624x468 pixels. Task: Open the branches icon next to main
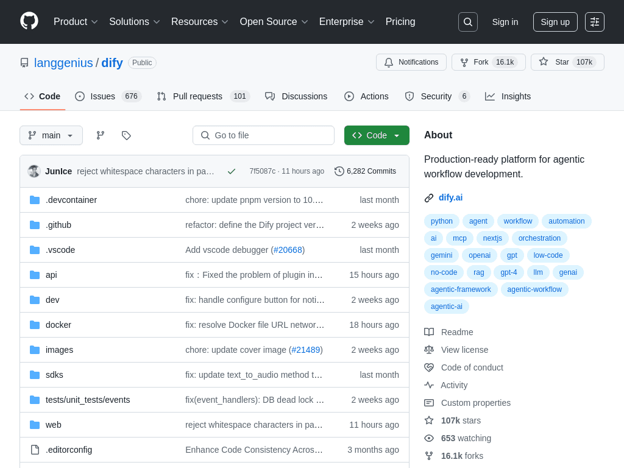coord(101,135)
